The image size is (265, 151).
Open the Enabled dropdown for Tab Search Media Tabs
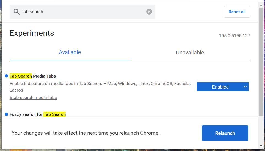pyautogui.click(x=222, y=87)
